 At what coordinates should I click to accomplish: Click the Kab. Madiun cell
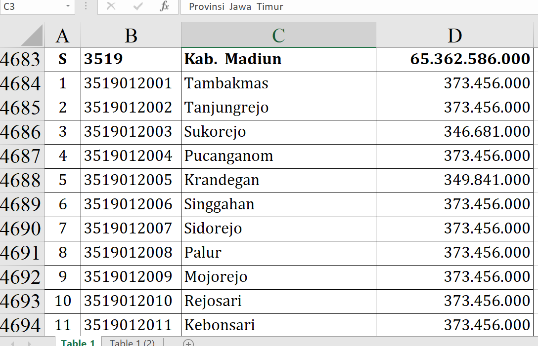pos(278,60)
